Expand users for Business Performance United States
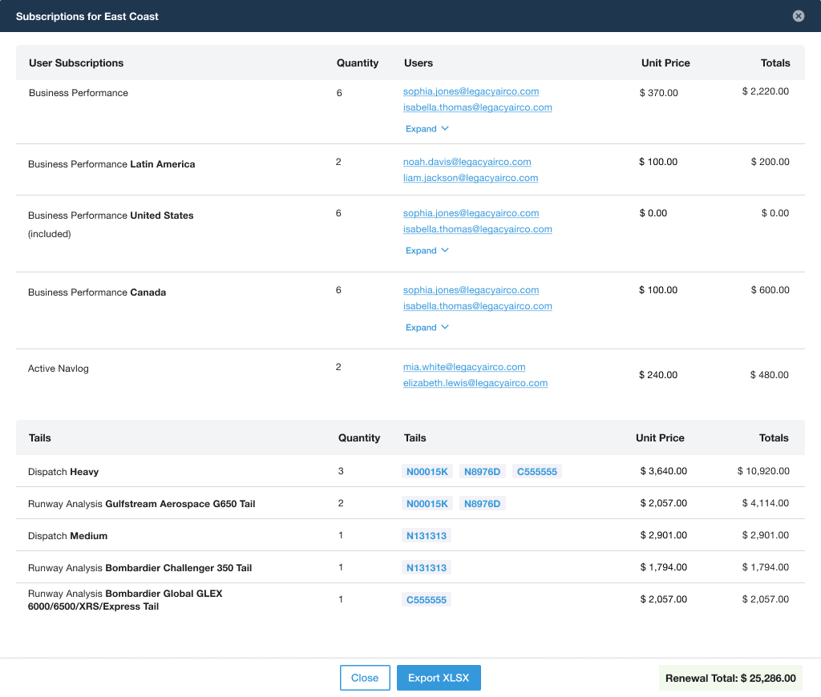The image size is (821, 697). [427, 251]
